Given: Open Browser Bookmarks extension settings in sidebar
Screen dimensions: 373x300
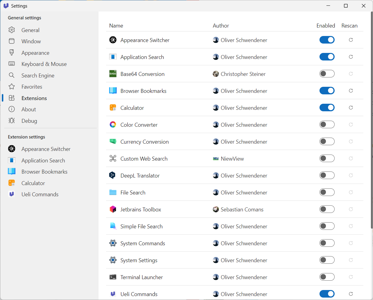Looking at the screenshot, I should click(x=44, y=172).
